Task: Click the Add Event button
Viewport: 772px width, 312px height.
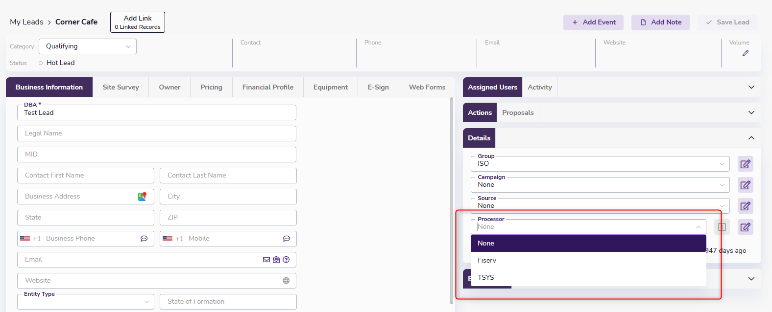Action: coord(593,22)
